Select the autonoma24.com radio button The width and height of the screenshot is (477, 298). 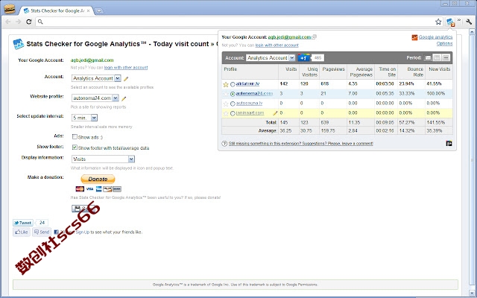click(x=233, y=94)
